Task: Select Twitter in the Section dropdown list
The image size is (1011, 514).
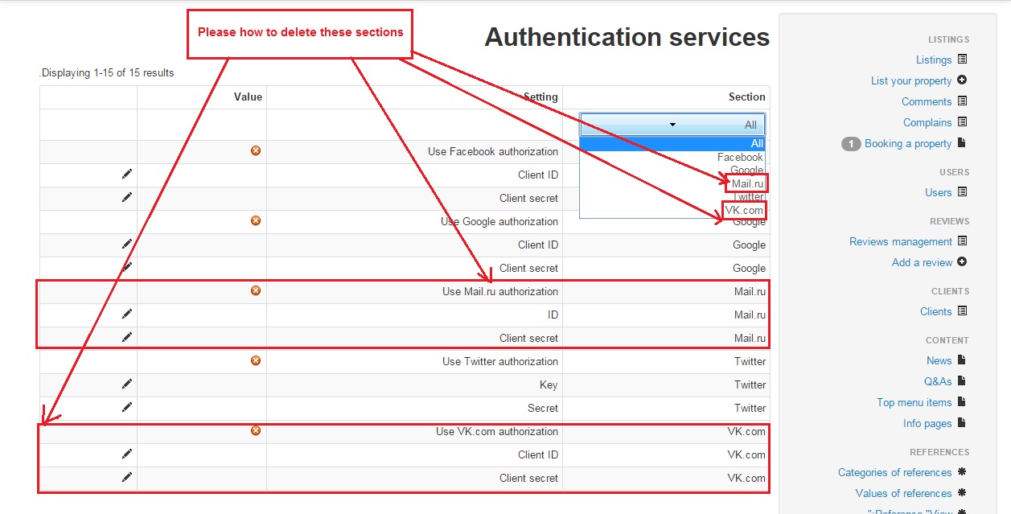Action: (x=746, y=195)
